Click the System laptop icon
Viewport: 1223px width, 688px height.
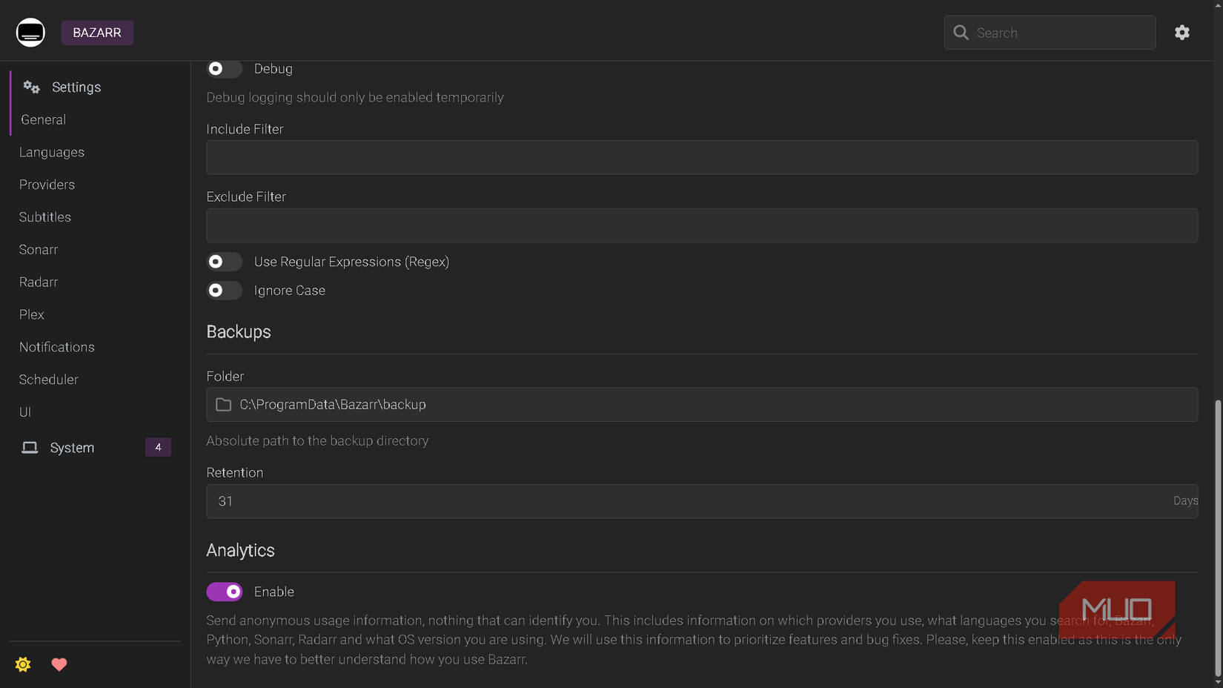[30, 448]
